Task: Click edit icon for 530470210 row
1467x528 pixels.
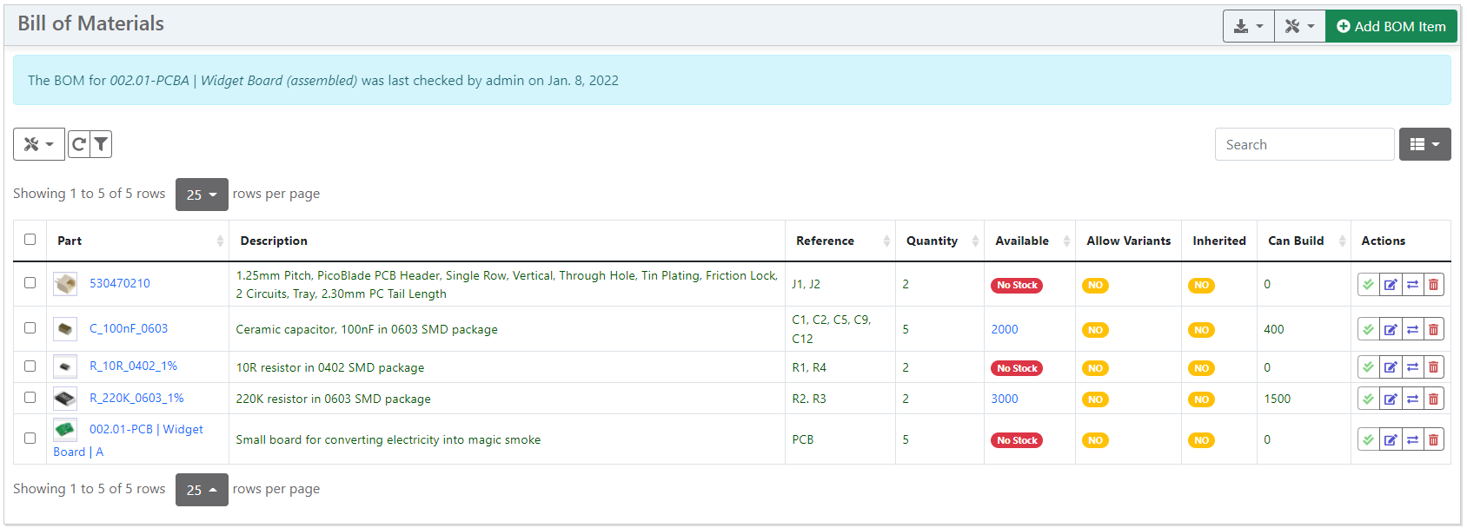Action: coord(1391,285)
